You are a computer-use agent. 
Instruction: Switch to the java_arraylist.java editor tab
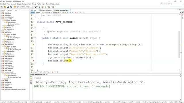47,10
